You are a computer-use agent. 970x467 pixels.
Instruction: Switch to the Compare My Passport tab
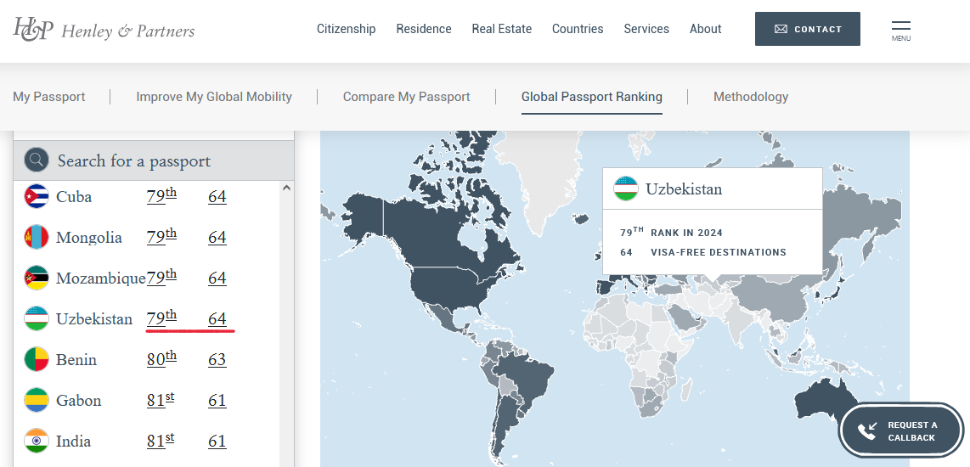pyautogui.click(x=406, y=97)
